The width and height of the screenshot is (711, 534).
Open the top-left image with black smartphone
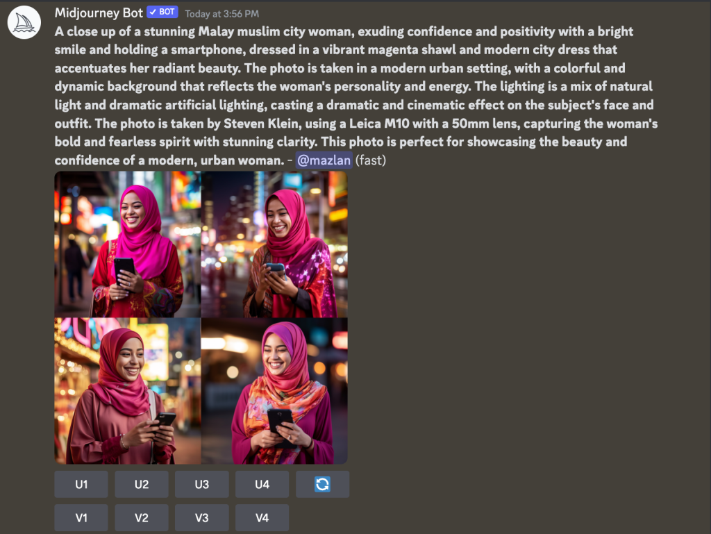pos(128,244)
